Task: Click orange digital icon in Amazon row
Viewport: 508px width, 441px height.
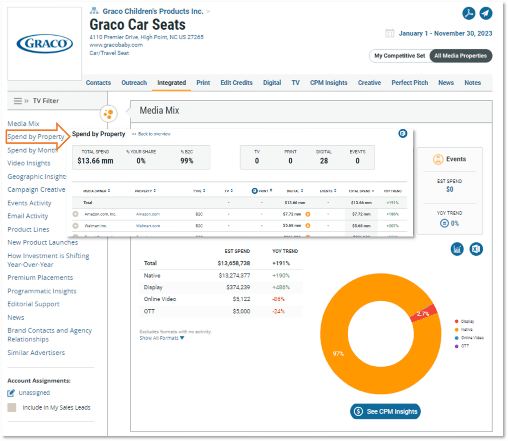Action: pos(308,214)
